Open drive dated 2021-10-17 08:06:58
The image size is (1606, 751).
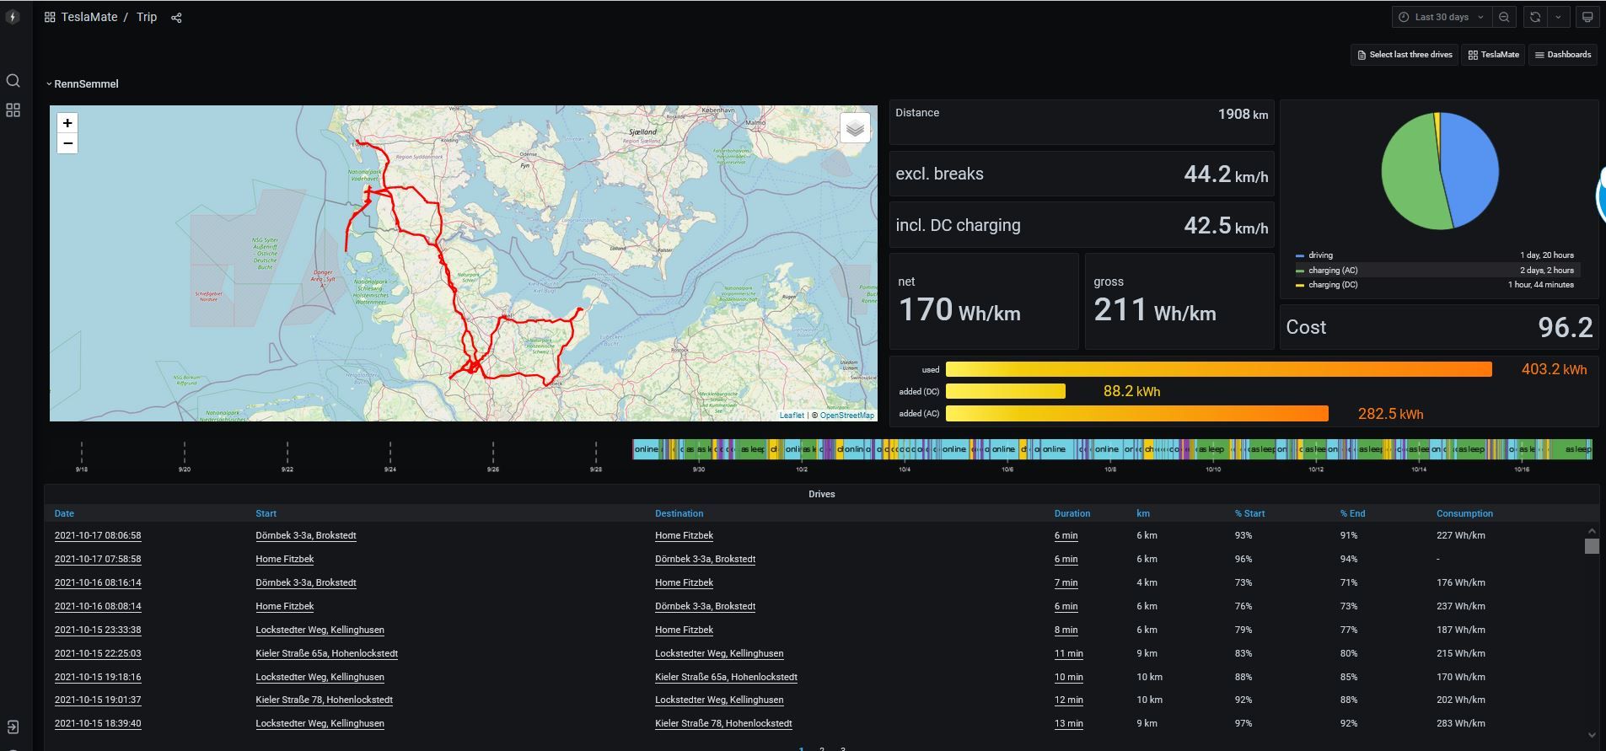98,536
